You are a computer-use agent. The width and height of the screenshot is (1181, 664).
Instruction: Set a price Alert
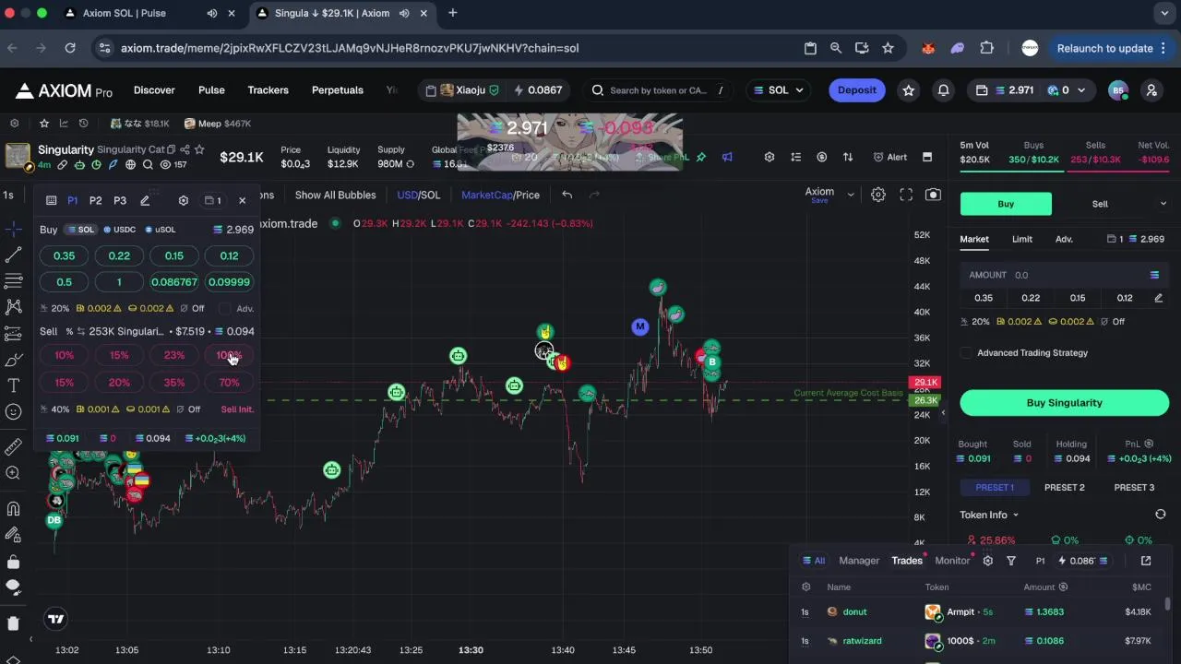point(890,158)
